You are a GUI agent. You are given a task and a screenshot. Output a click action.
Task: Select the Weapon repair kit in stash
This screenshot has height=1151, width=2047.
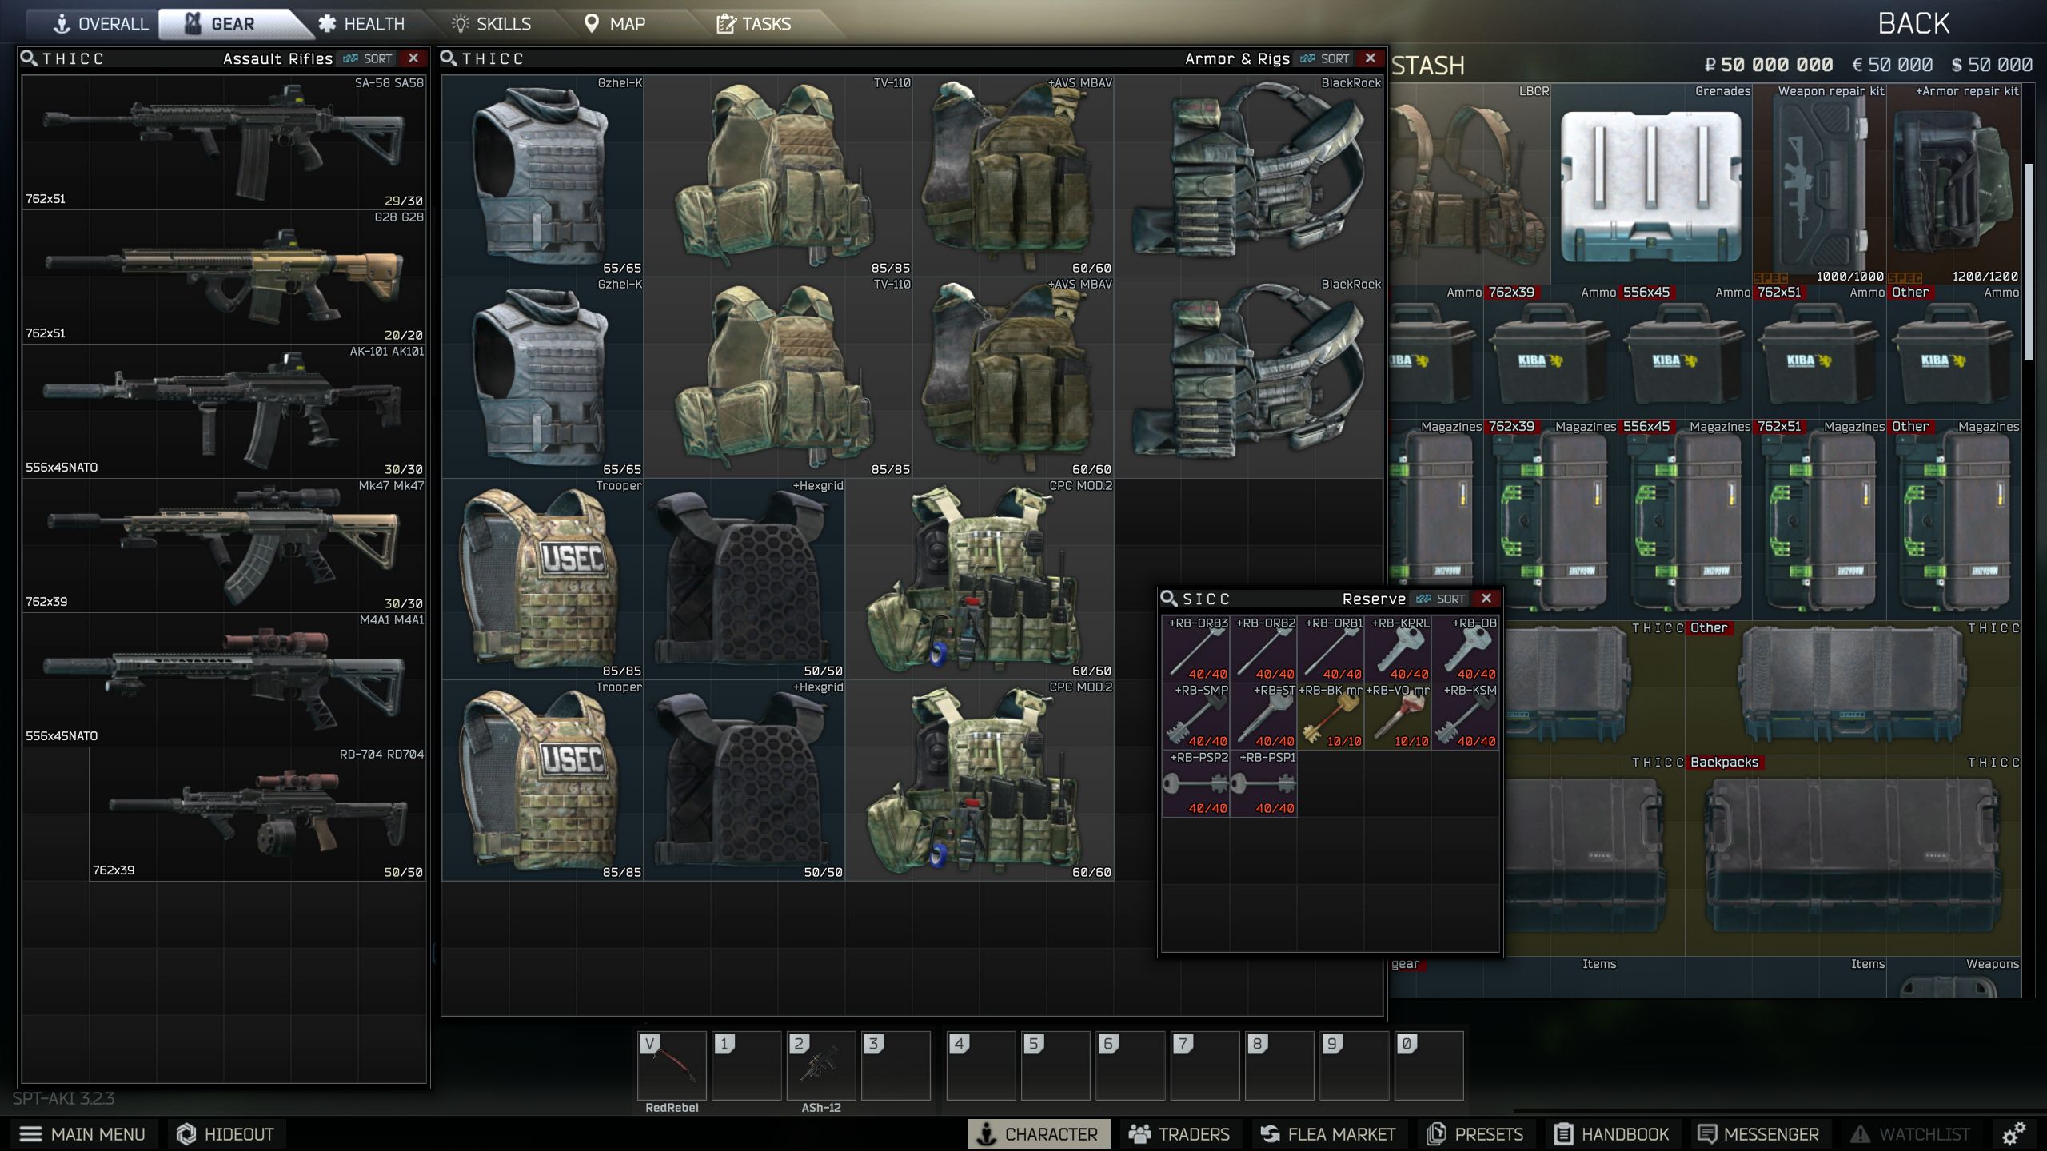[1819, 184]
